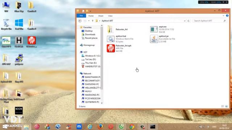This screenshot has height=130, width=232.
Task: Open the View ribbon tab
Action: click(110, 16)
